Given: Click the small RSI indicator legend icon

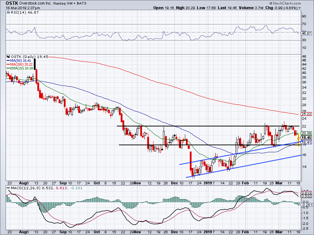Looking at the screenshot, I should click(x=8, y=13).
